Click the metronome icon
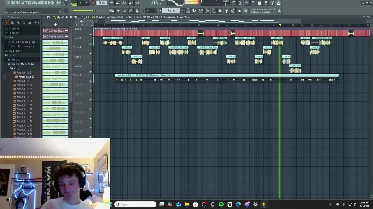Viewport: 373px width, 209px height. [x=112, y=3]
